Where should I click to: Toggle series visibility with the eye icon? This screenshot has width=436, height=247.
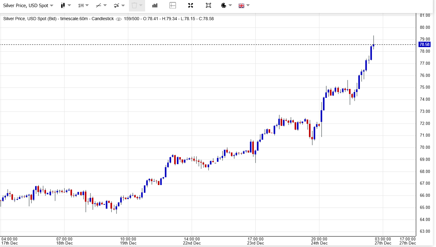click(118, 19)
